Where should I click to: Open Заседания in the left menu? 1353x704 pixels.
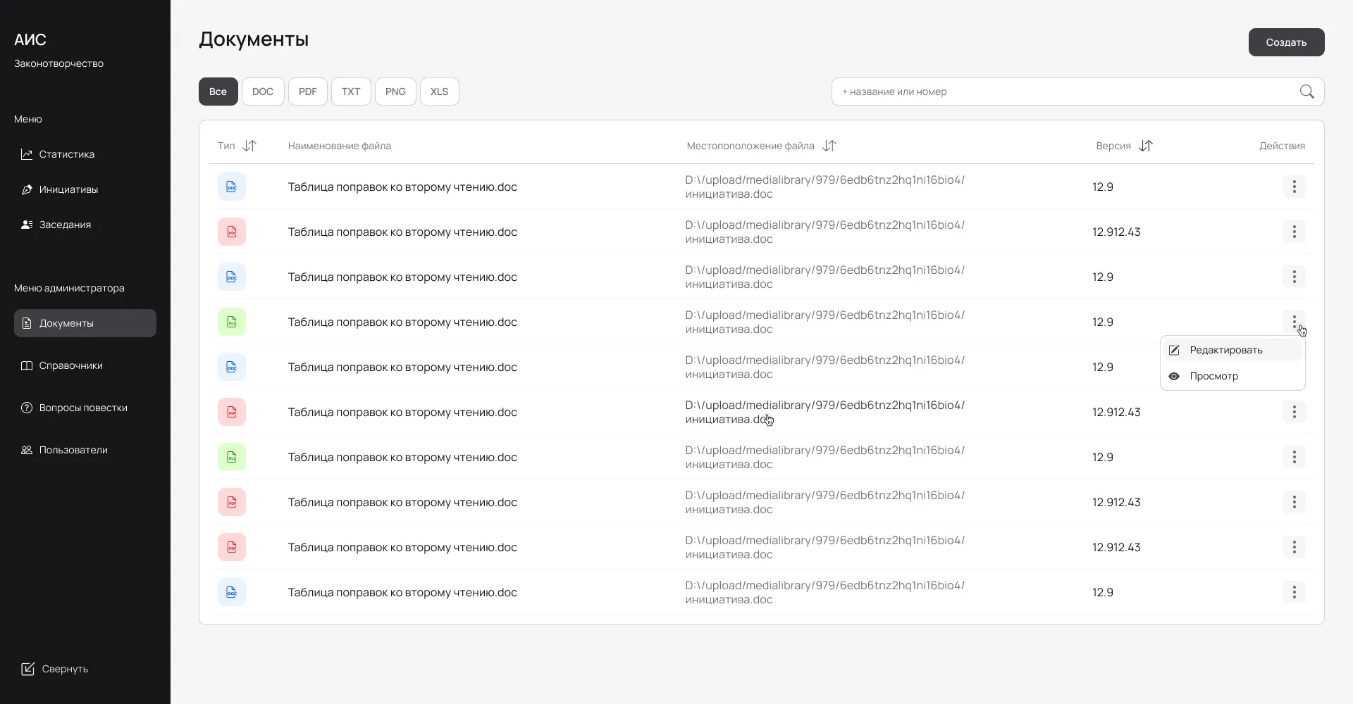(x=65, y=225)
